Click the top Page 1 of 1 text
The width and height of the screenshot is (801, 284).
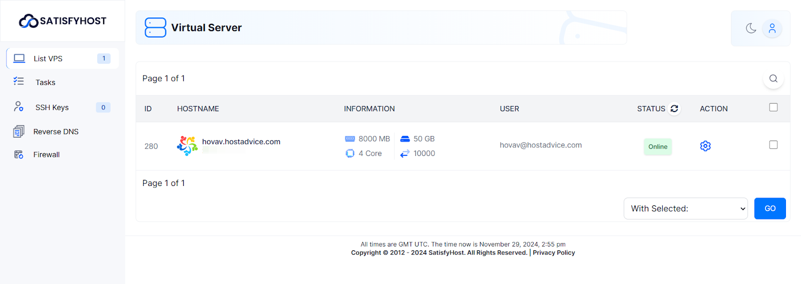[164, 78]
